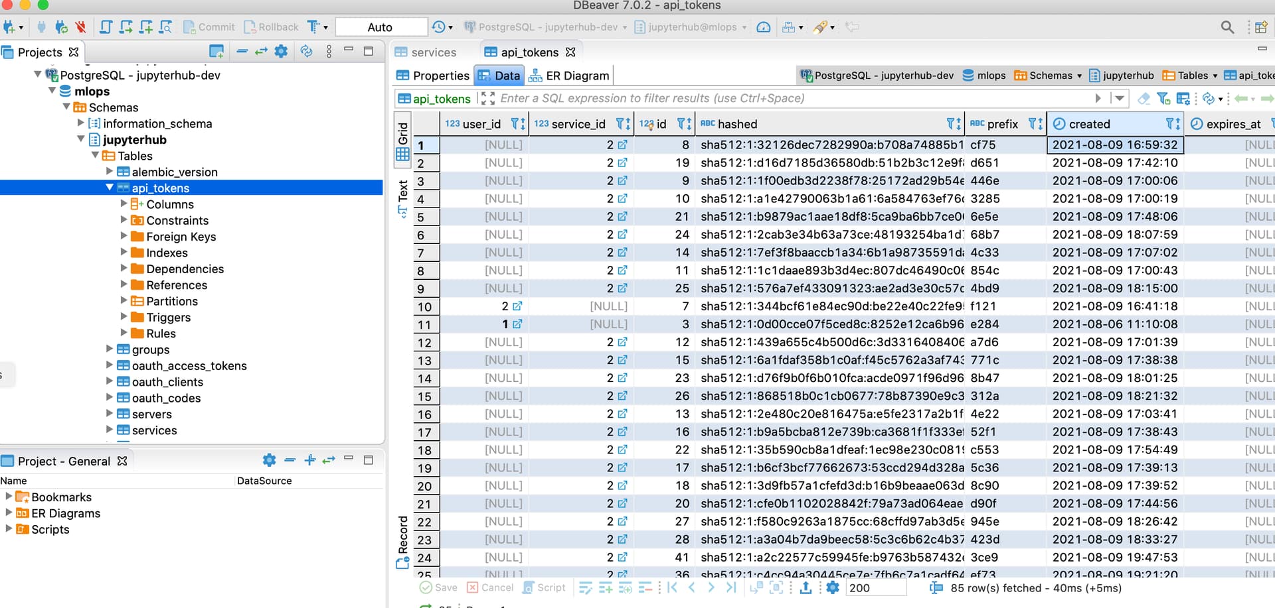Switch to services editor tab
This screenshot has height=608, width=1275.
click(426, 52)
